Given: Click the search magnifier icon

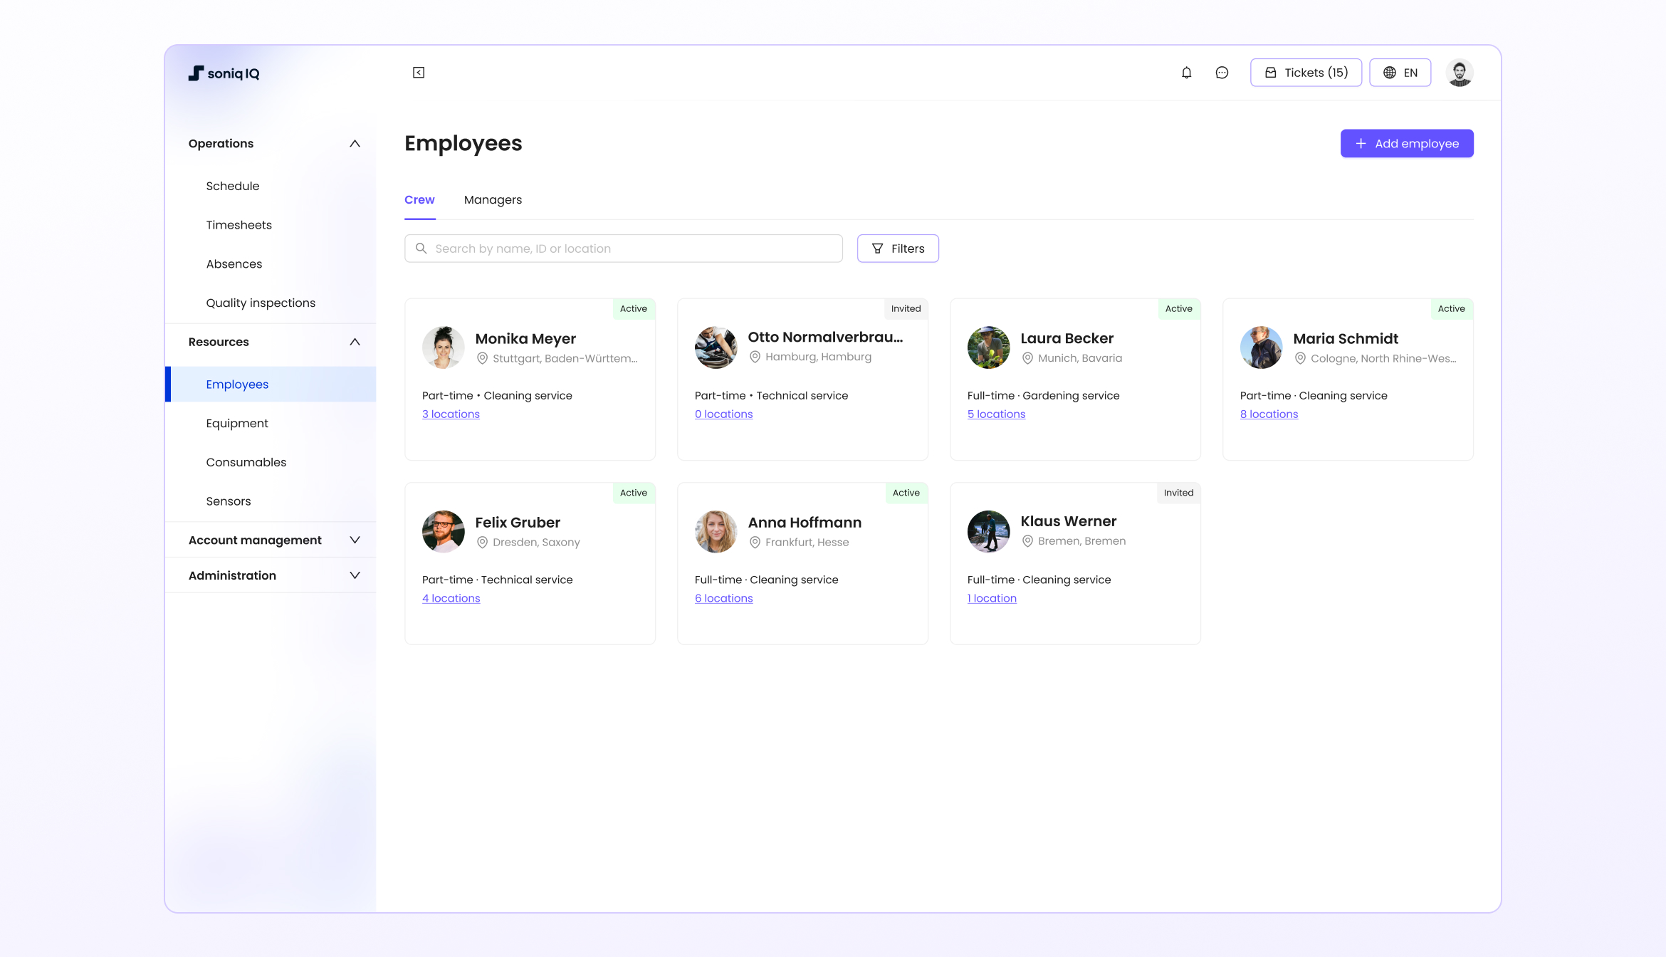Looking at the screenshot, I should pyautogui.click(x=421, y=248).
